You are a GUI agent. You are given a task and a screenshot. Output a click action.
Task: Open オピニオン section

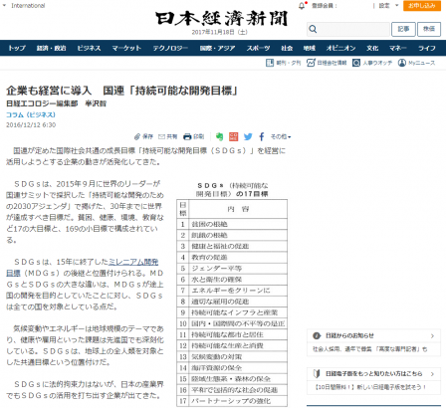(340, 48)
